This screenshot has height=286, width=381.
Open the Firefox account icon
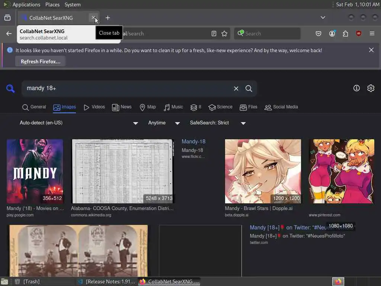click(x=332, y=34)
